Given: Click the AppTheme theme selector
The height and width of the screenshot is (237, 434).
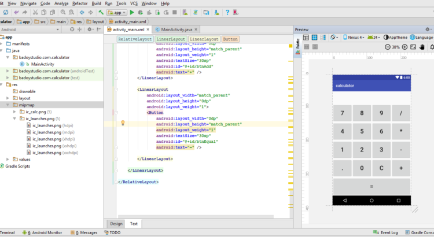Looking at the screenshot, I should pos(395,38).
